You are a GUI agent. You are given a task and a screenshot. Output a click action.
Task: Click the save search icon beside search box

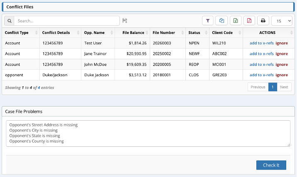[x=124, y=21]
